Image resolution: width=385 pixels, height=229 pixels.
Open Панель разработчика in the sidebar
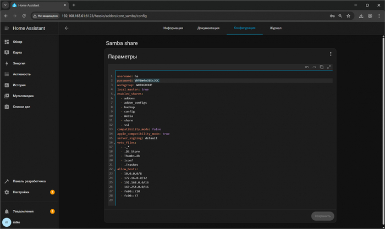[29, 181]
